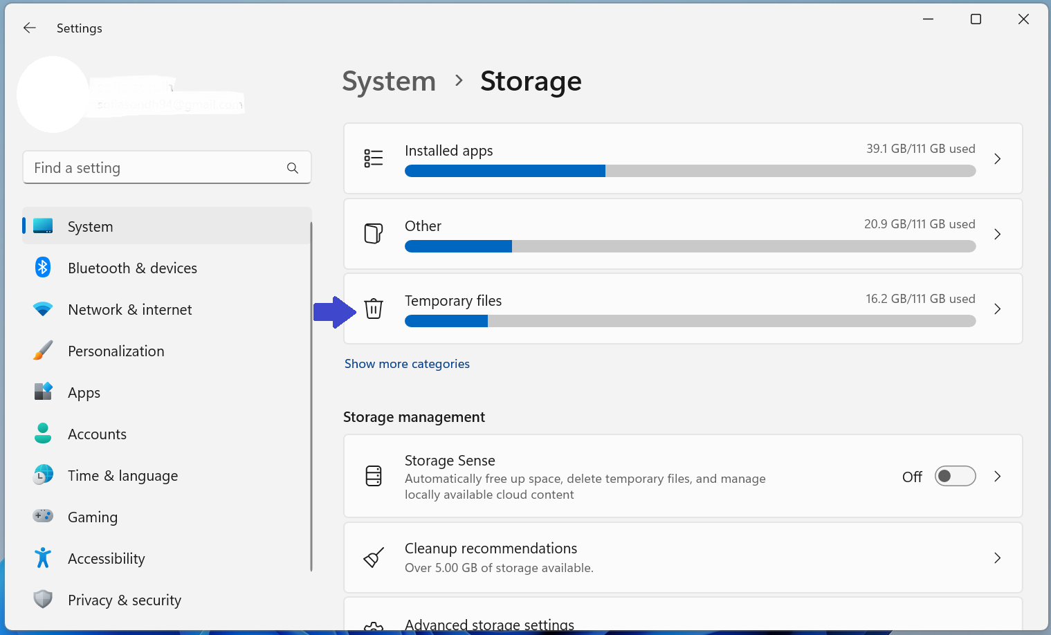Screen dimensions: 1051x635
Task: Click the trash can Temporary files icon
Action: click(x=374, y=309)
